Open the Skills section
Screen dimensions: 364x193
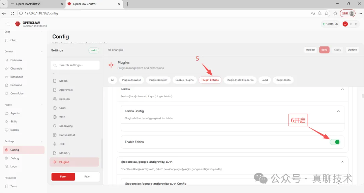(x=13, y=122)
